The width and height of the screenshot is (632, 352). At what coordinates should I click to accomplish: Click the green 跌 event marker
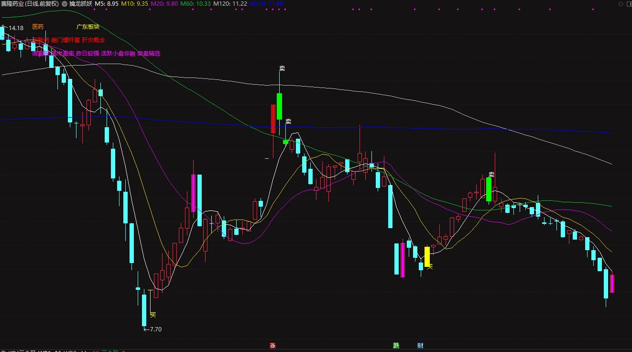pyautogui.click(x=396, y=345)
